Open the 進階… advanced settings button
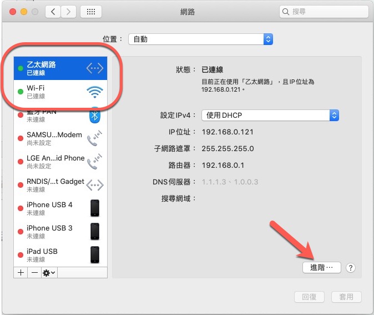The image size is (374, 315). [321, 267]
